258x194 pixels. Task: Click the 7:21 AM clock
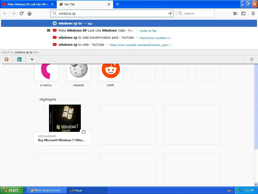[x=249, y=190]
